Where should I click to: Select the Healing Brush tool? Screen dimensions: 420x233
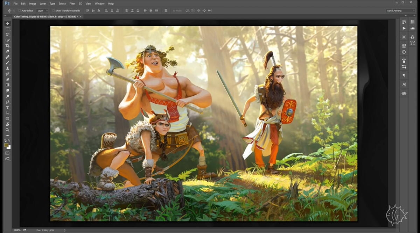(7, 57)
